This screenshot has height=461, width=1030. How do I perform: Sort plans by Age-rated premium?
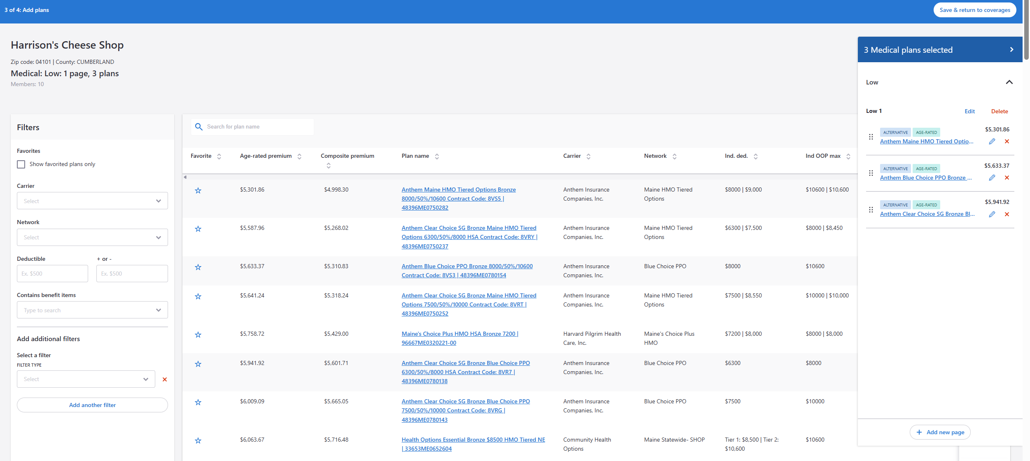pyautogui.click(x=299, y=156)
